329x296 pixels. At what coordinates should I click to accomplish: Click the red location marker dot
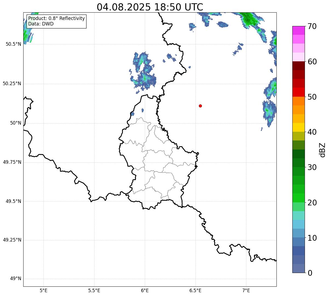click(x=200, y=106)
